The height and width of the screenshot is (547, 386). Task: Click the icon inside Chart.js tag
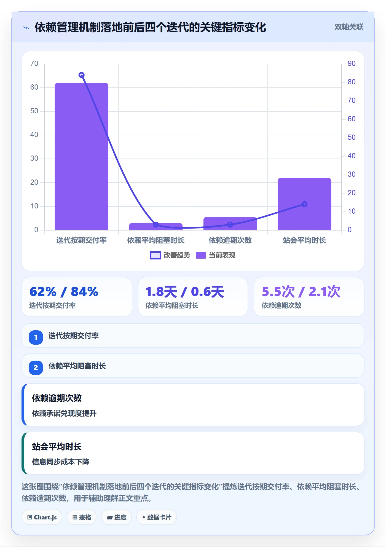30,517
